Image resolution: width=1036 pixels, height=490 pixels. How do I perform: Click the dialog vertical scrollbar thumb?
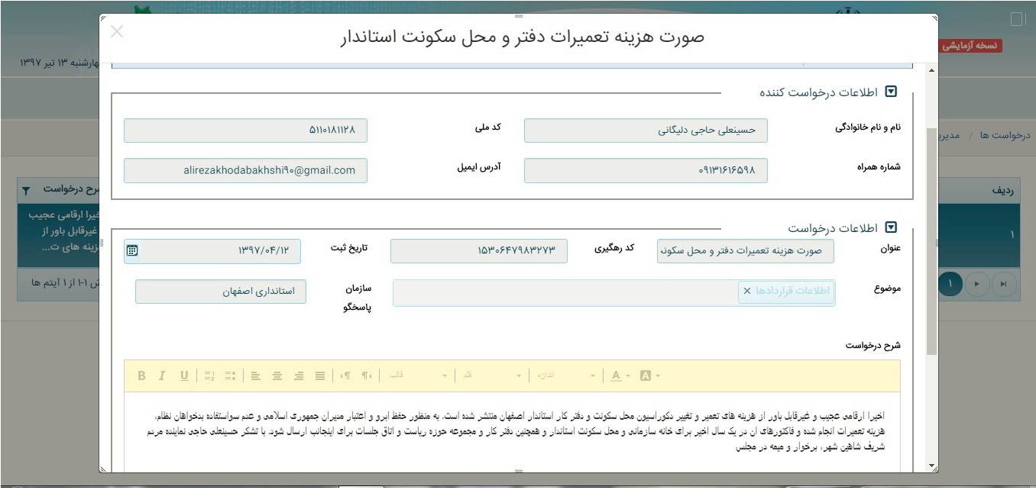tap(931, 241)
